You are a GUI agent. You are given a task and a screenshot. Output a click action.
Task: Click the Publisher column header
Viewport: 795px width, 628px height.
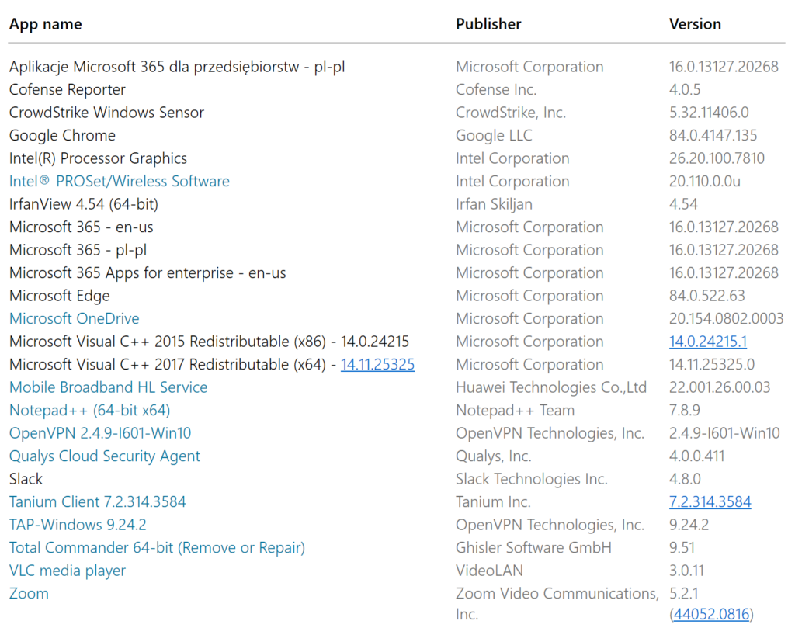pyautogui.click(x=488, y=24)
